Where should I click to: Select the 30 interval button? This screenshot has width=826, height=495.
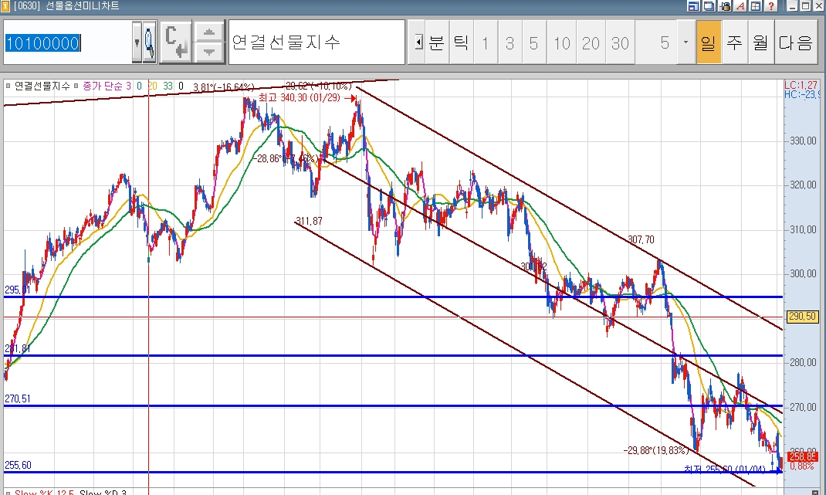(x=620, y=42)
